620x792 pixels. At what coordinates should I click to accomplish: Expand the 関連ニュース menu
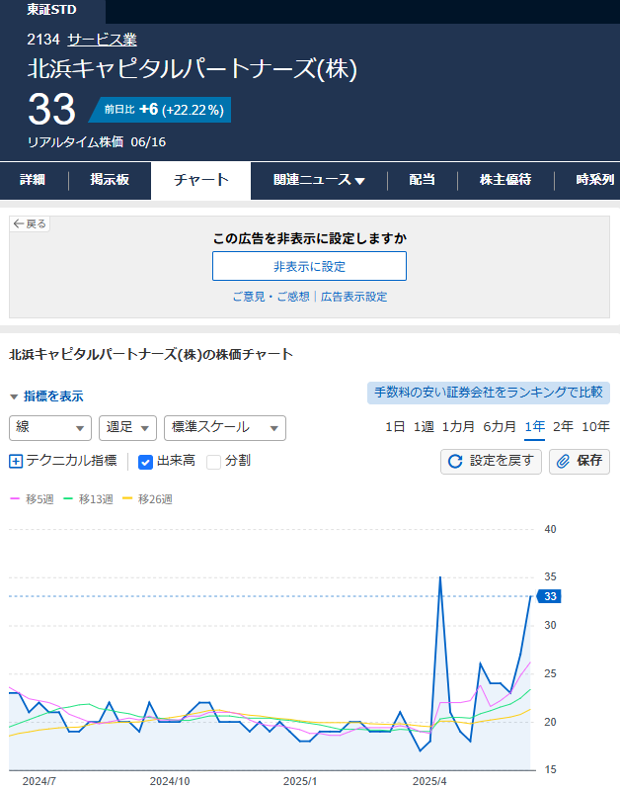point(319,180)
